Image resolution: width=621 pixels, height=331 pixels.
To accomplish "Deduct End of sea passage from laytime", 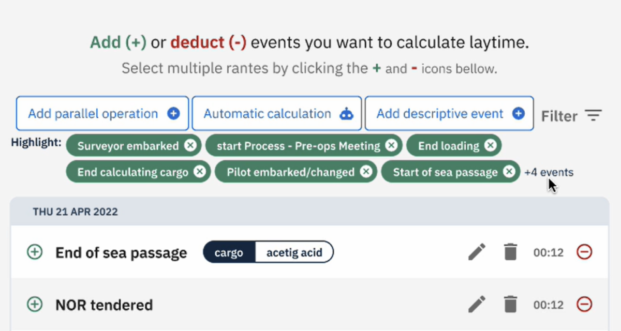I will pyautogui.click(x=584, y=252).
